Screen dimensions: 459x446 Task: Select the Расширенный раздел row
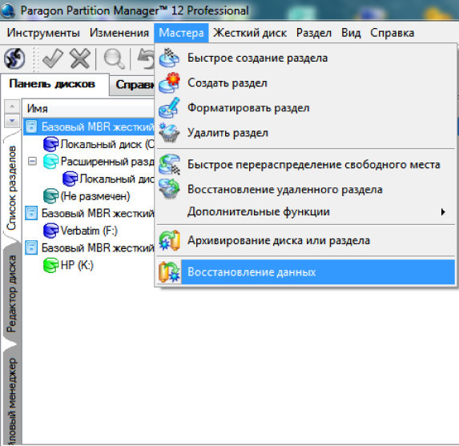[99, 161]
